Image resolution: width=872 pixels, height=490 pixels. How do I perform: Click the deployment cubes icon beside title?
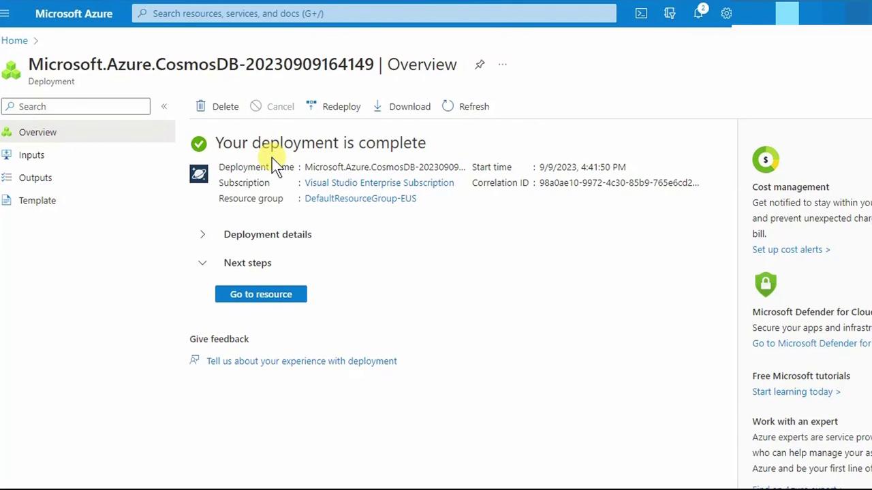(x=11, y=70)
